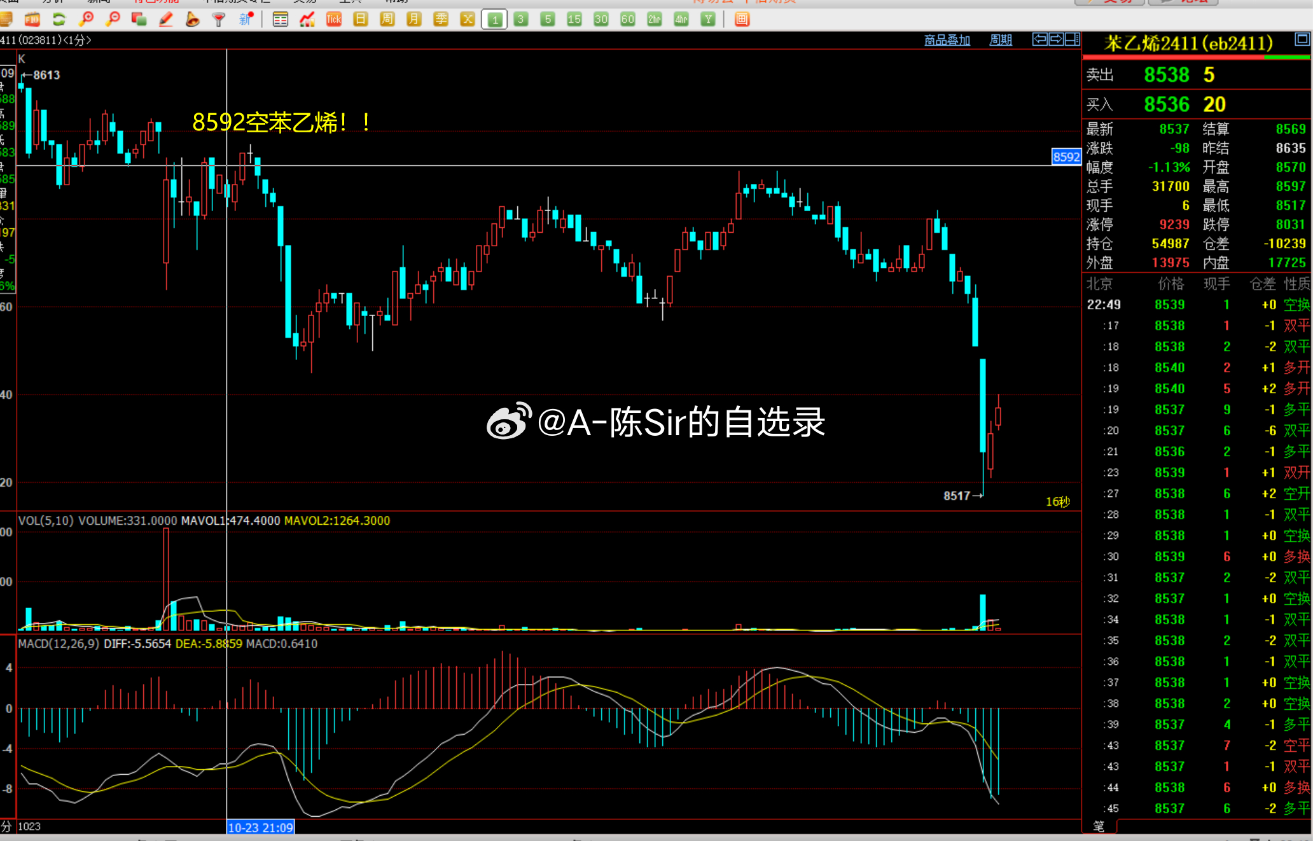The width and height of the screenshot is (1313, 841).
Task: Click the split-panel icon in chart header
Action: 1073,39
